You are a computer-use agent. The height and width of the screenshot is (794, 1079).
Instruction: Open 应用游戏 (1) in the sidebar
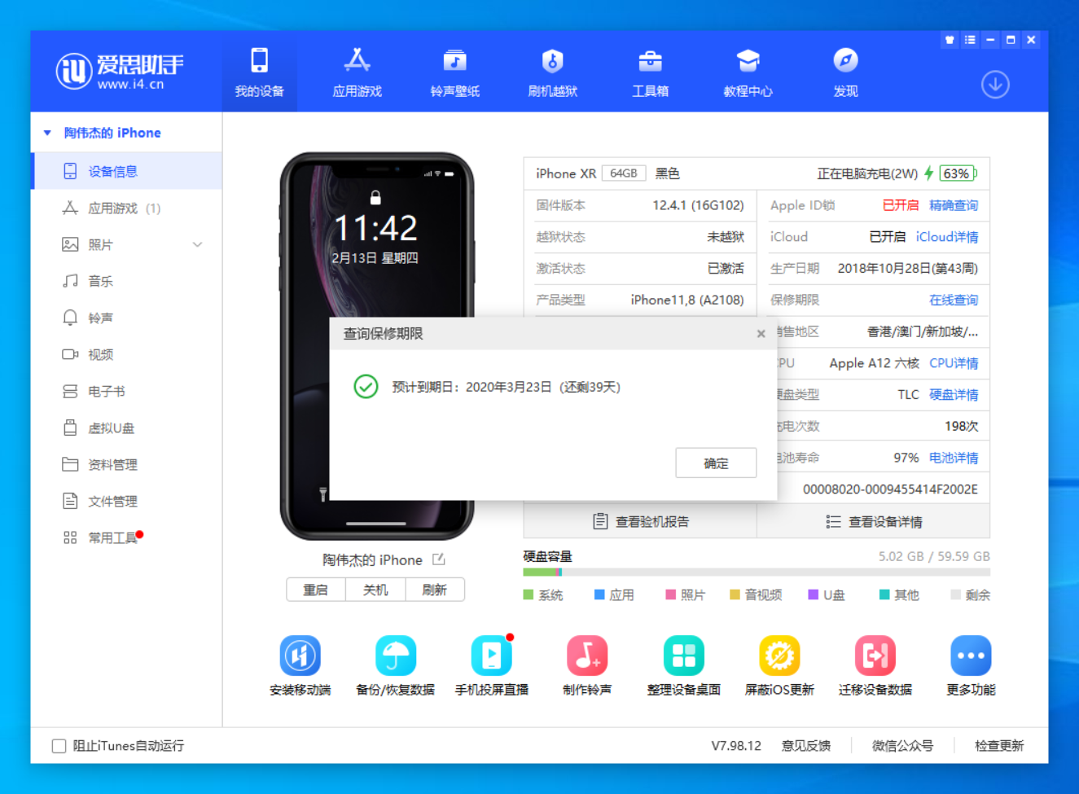(126, 208)
